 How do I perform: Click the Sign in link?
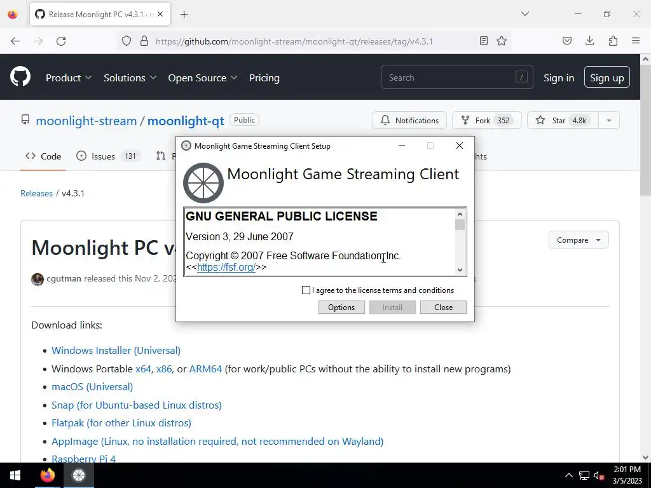559,78
